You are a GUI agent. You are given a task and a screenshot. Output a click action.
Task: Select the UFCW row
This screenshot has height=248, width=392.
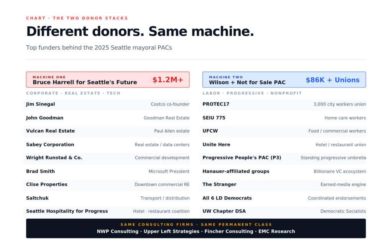283,131
